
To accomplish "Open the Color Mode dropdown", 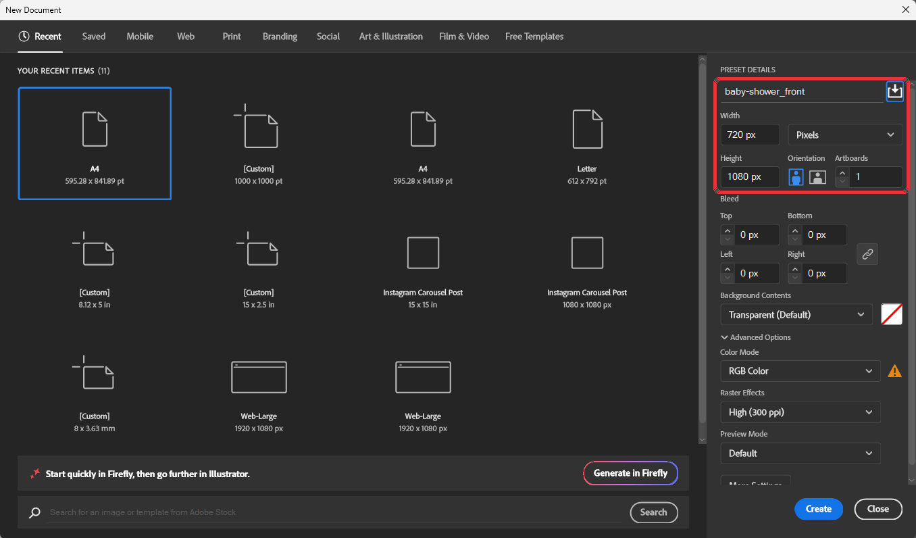I will pos(800,371).
